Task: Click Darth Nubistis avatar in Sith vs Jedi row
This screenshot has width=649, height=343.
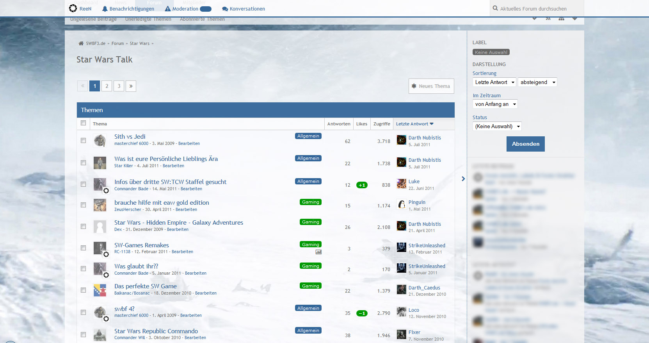Action: point(402,140)
